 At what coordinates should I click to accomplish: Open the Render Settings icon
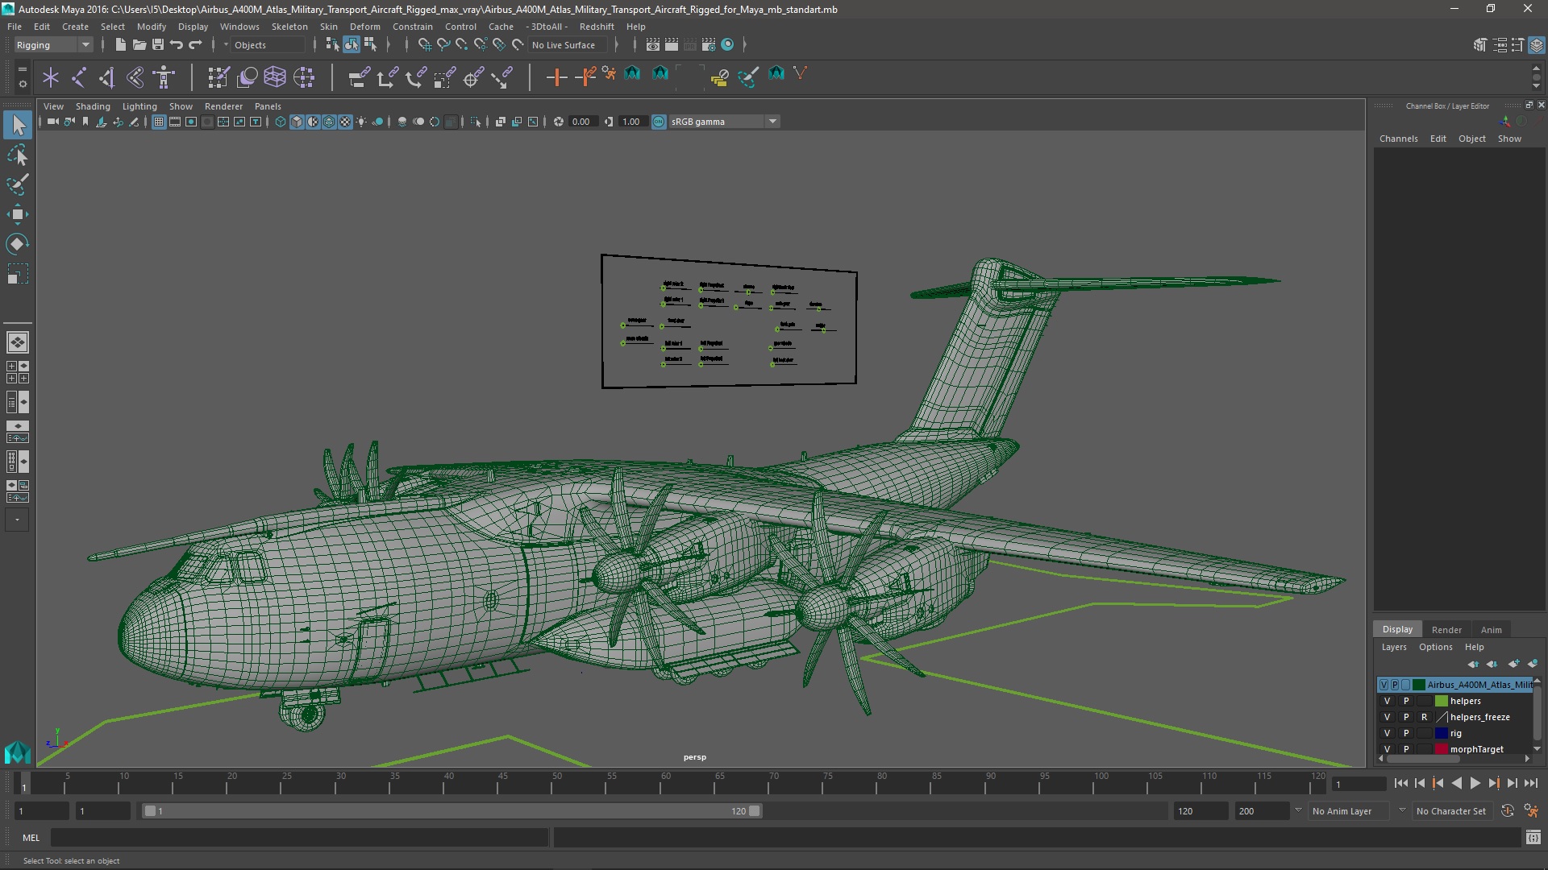tap(708, 45)
